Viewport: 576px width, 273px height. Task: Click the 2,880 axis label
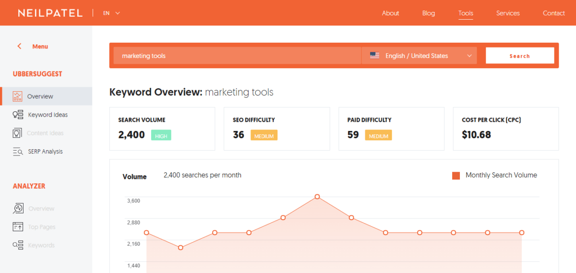coord(133,222)
